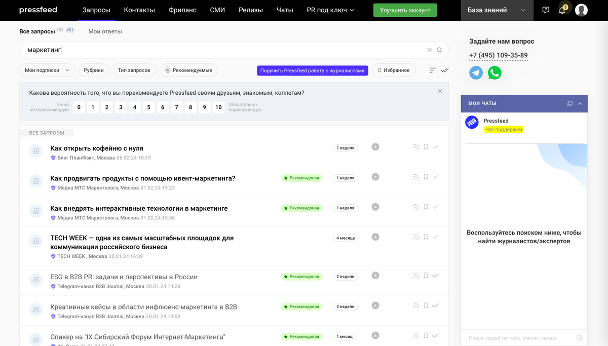This screenshot has width=608, height=346.
Task: Expand База знаний dropdown
Action: pos(497,10)
